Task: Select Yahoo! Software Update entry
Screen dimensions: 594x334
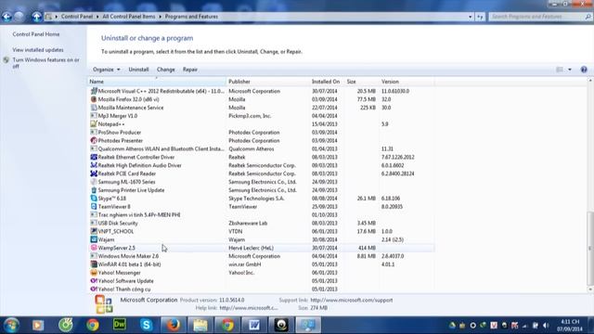Action: pyautogui.click(x=262, y=280)
